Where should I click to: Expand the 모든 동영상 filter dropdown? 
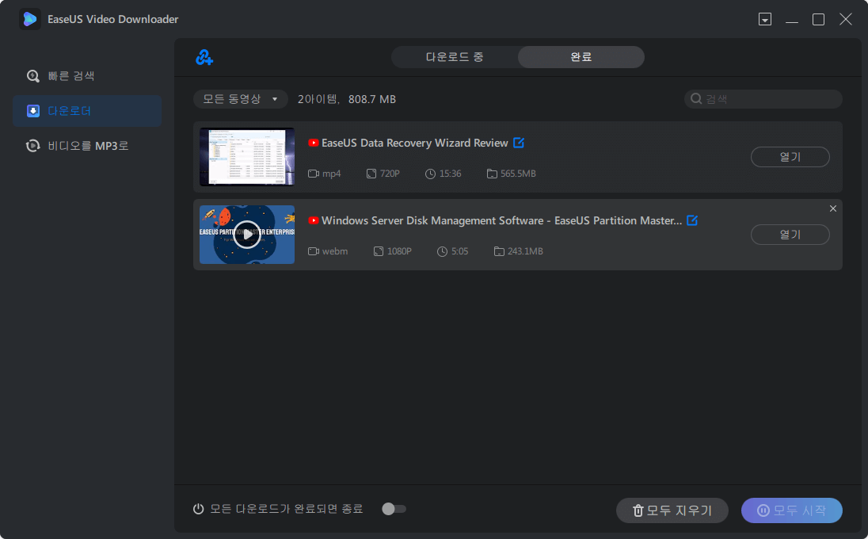click(x=240, y=99)
